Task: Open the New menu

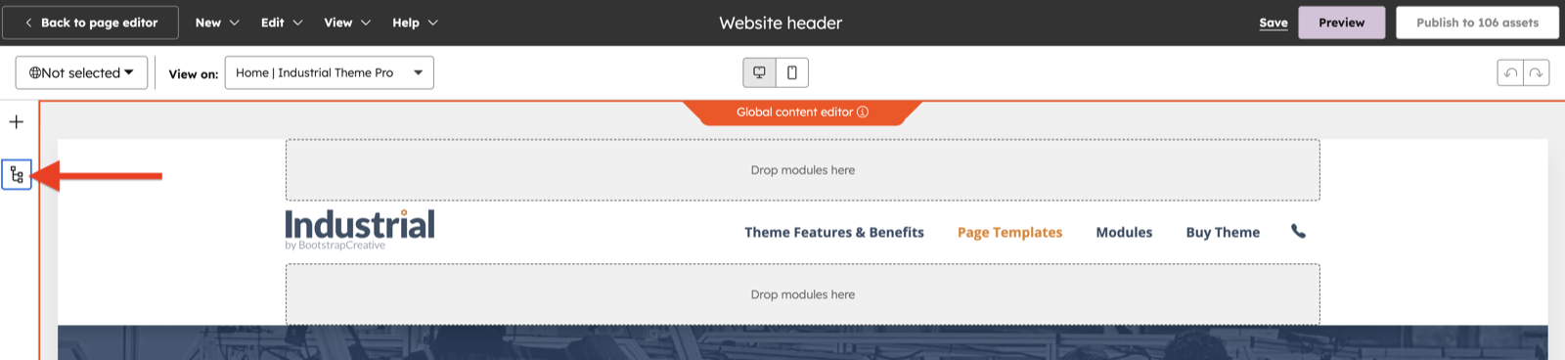Action: pyautogui.click(x=217, y=22)
